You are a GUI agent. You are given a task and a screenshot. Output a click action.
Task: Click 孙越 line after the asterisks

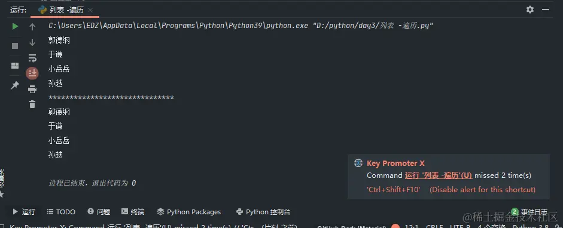[55, 155]
